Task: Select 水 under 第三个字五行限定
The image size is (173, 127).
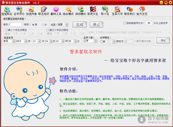Action: coord(64,33)
